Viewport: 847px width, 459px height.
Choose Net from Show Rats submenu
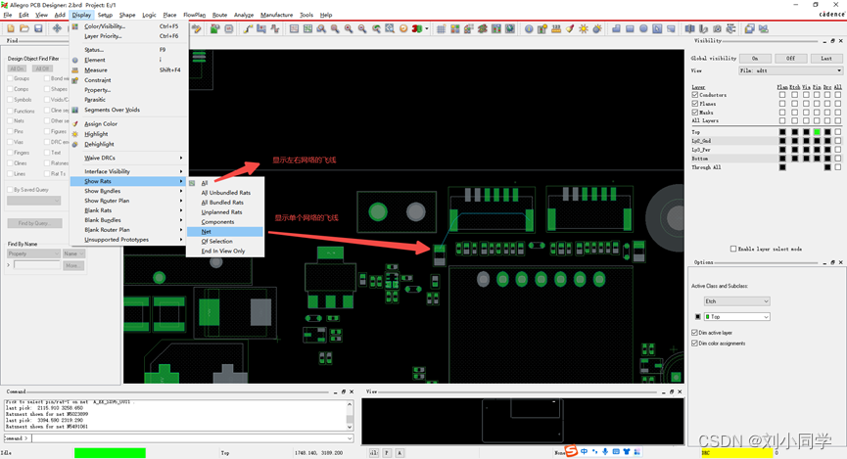click(x=207, y=232)
